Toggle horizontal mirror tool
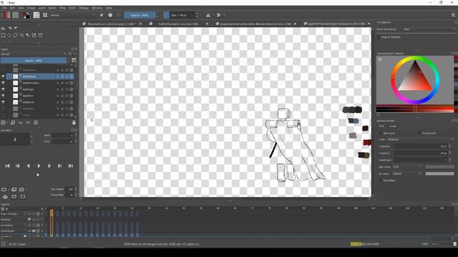Image resolution: width=458 pixels, height=257 pixels. [x=208, y=15]
